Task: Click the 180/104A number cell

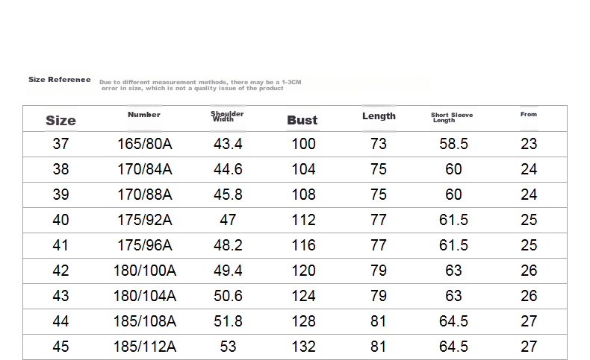Action: 145,296
